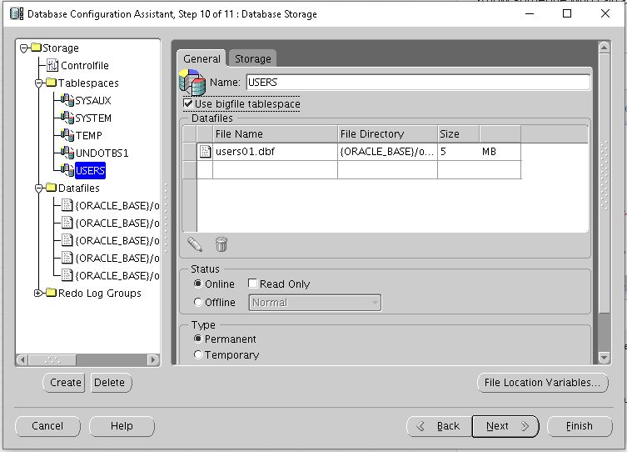Click the SYSTEM tablespace icon

(x=67, y=118)
